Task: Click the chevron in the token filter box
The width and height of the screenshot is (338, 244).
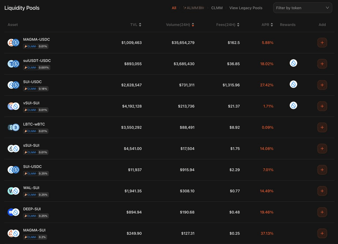Action: tap(327, 8)
